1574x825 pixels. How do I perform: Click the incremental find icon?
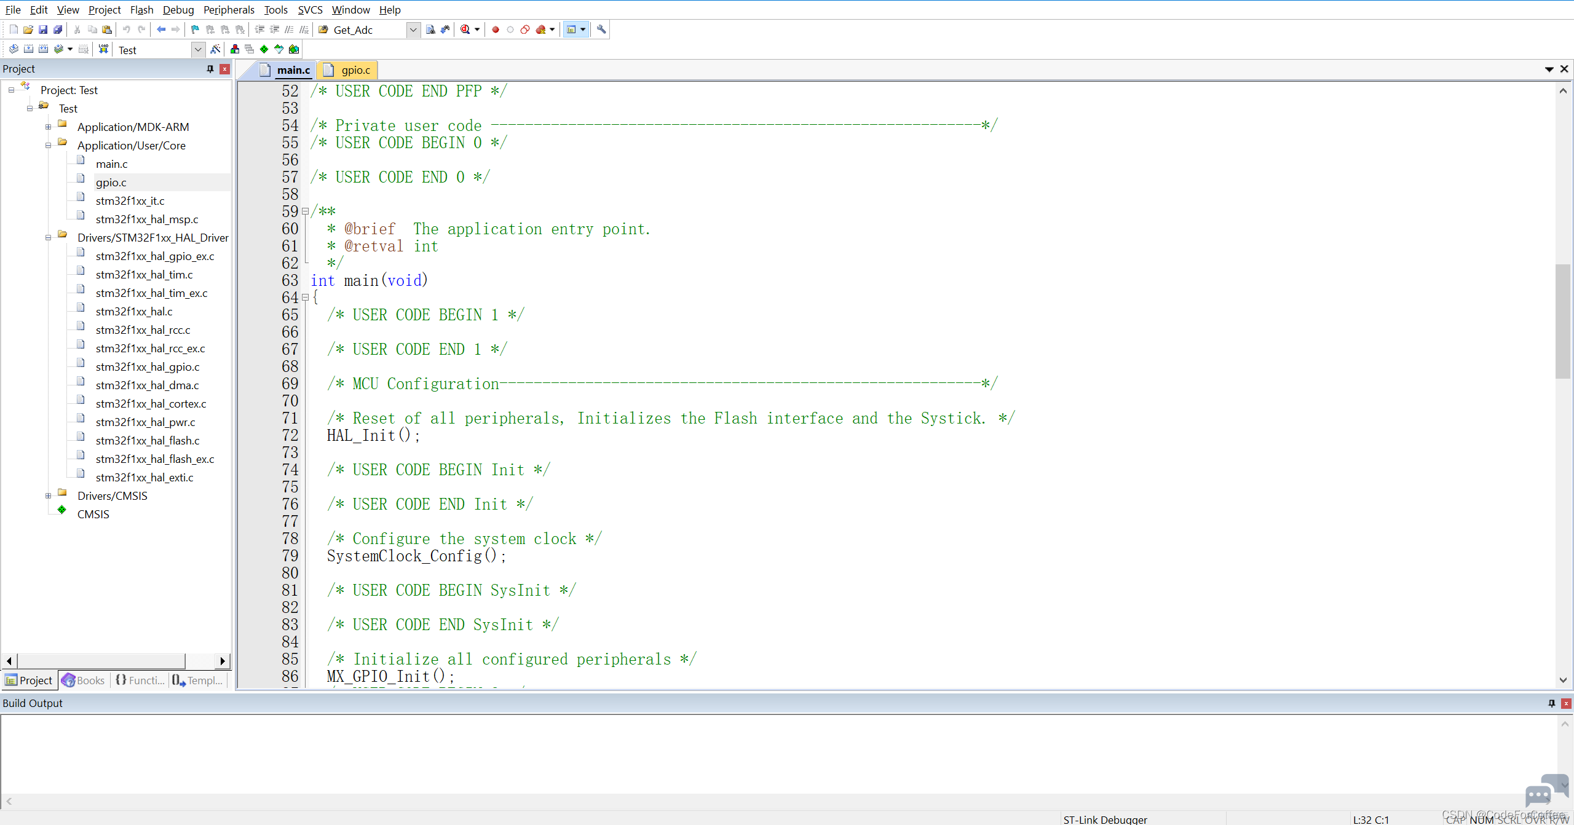tap(445, 30)
